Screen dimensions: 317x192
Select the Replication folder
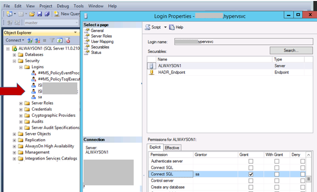click(35, 140)
